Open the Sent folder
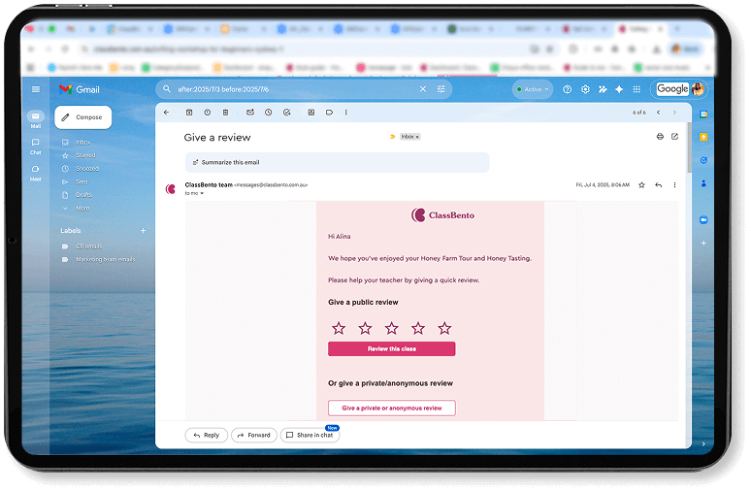This screenshot has height=491, width=751. (x=82, y=181)
